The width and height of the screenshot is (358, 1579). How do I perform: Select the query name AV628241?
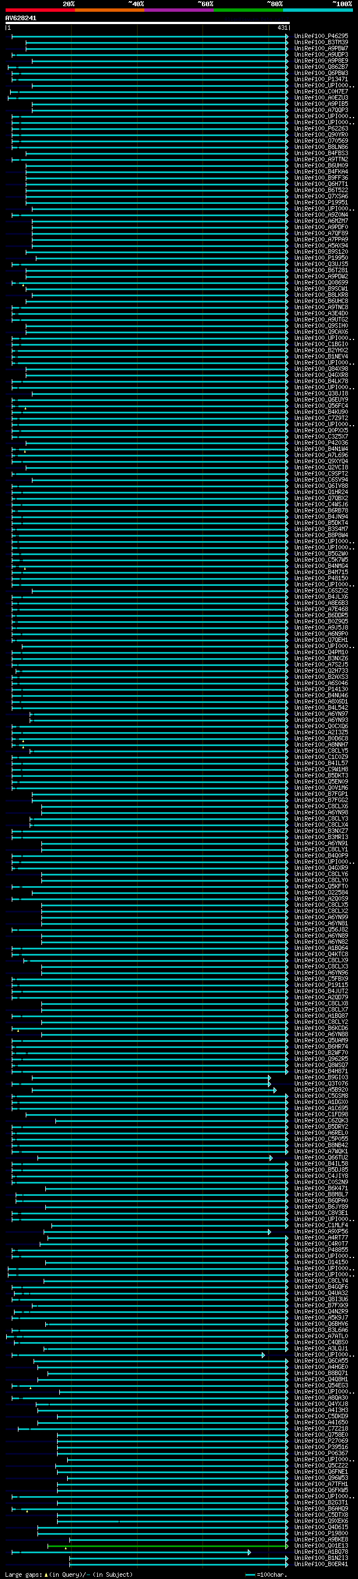[x=21, y=18]
